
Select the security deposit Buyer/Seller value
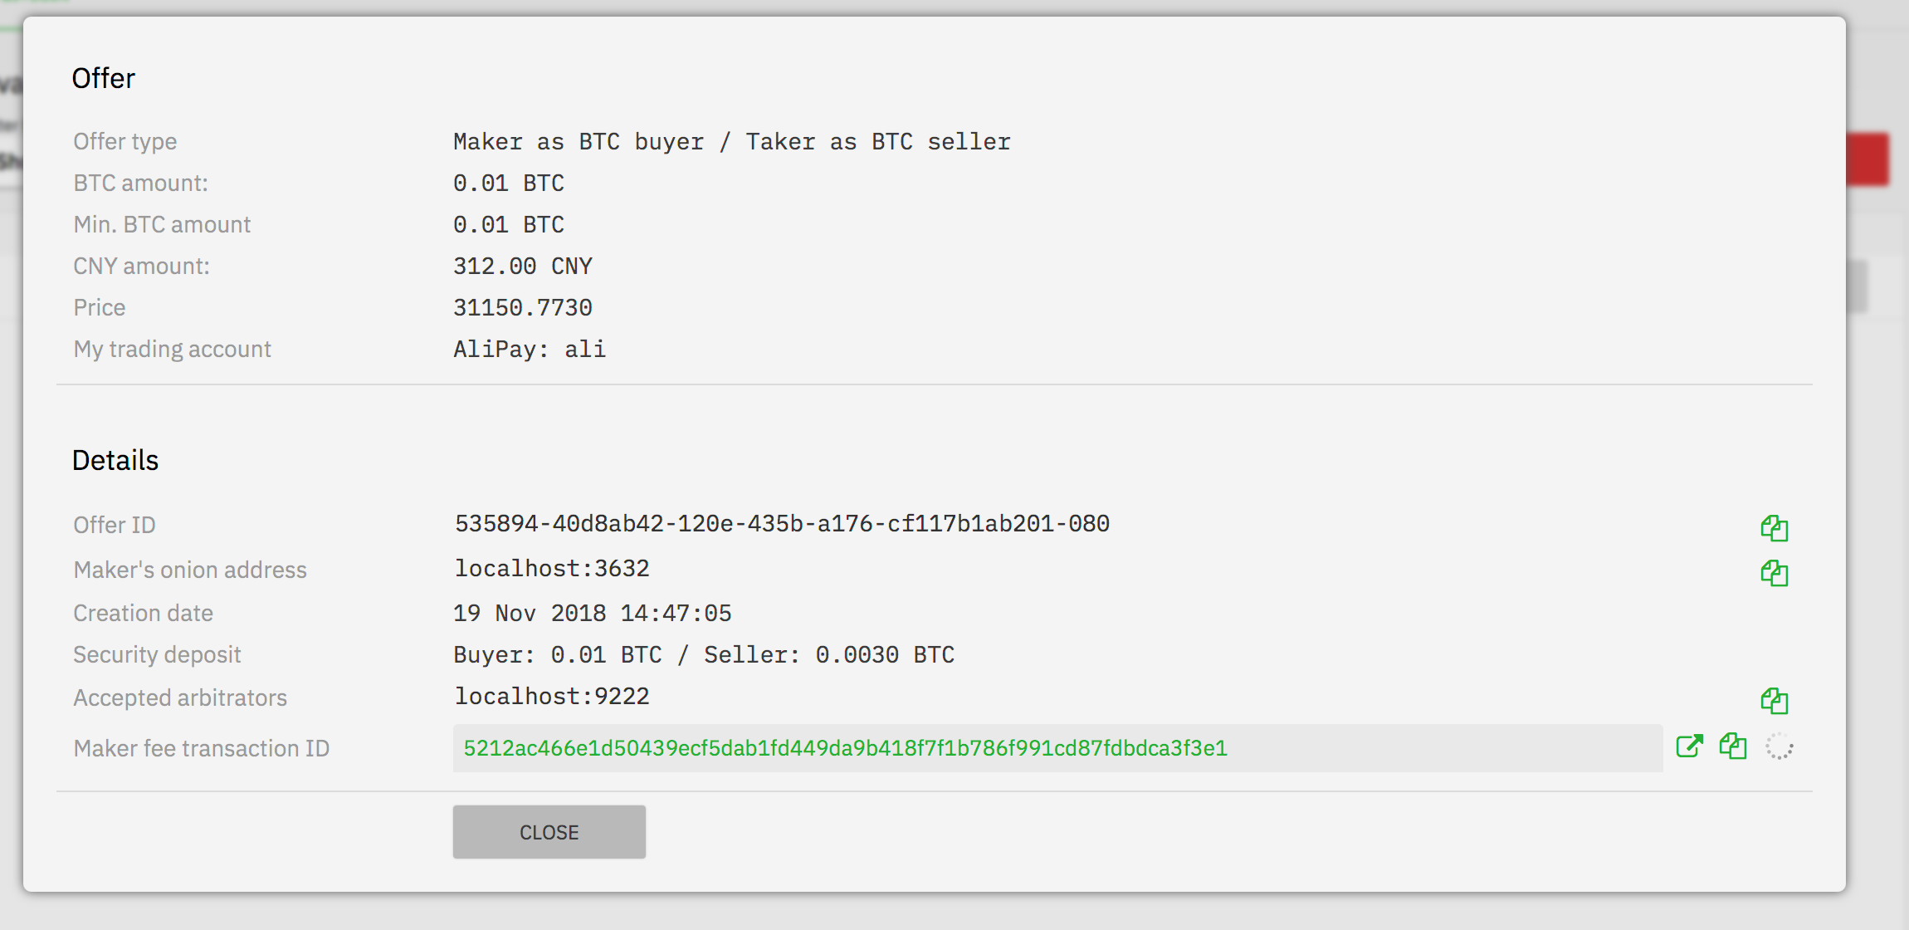(704, 655)
